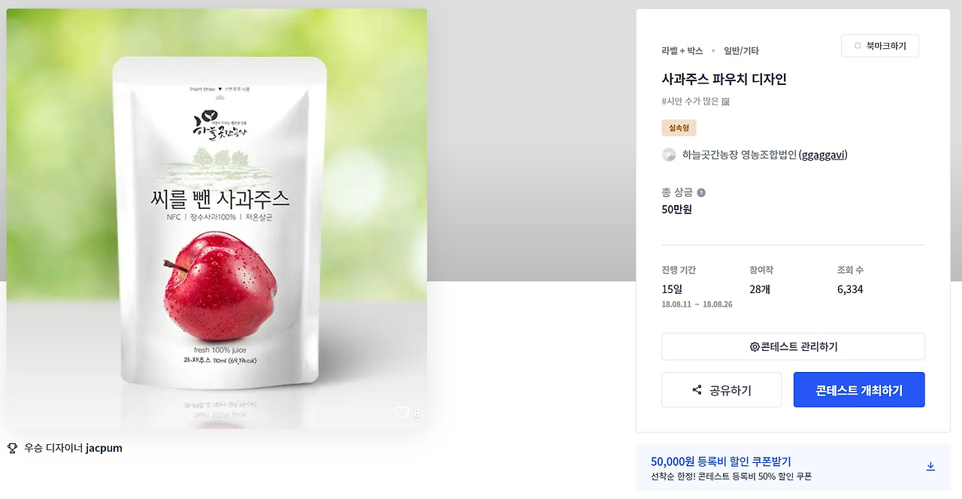Open the 라벨 + 박스 category
Image resolution: width=962 pixels, height=499 pixels.
pyautogui.click(x=682, y=51)
